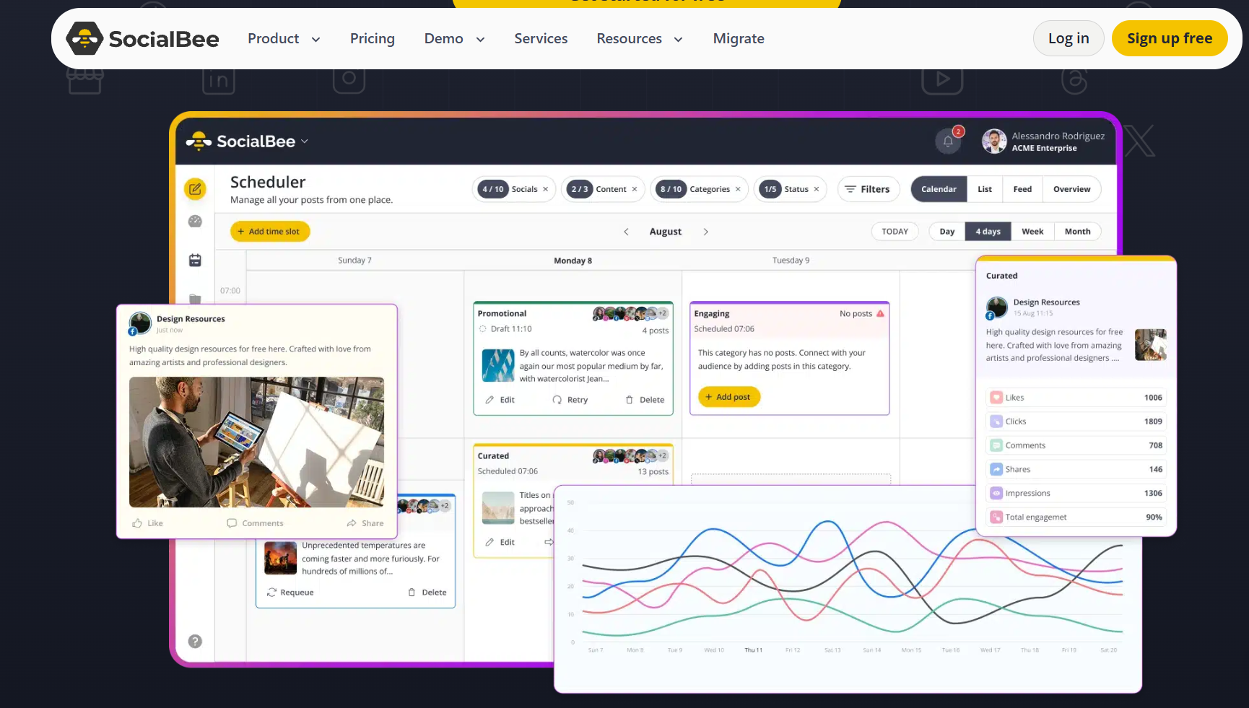This screenshot has width=1249, height=708.
Task: Expand the Resources menu dropdown
Action: click(640, 39)
